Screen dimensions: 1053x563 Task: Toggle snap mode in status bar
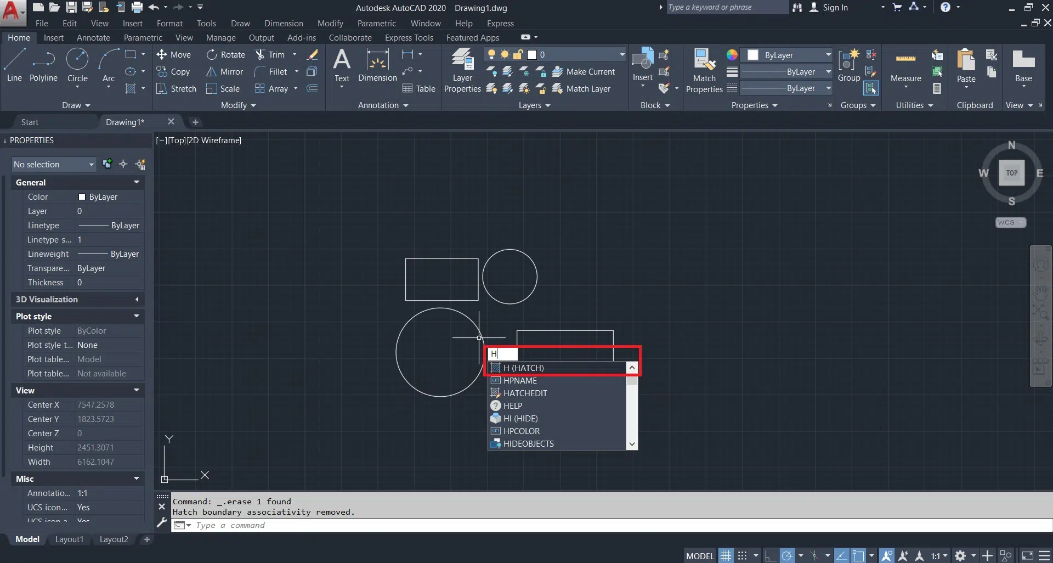click(x=742, y=556)
